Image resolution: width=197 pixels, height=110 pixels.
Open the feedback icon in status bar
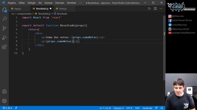(156, 108)
